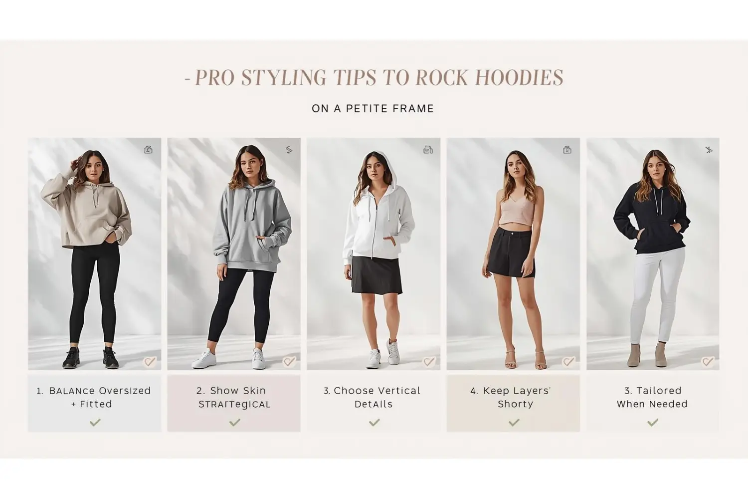The height and width of the screenshot is (499, 748).
Task: Click the checkmark badge on the white hoodie photo
Action: 429,362
